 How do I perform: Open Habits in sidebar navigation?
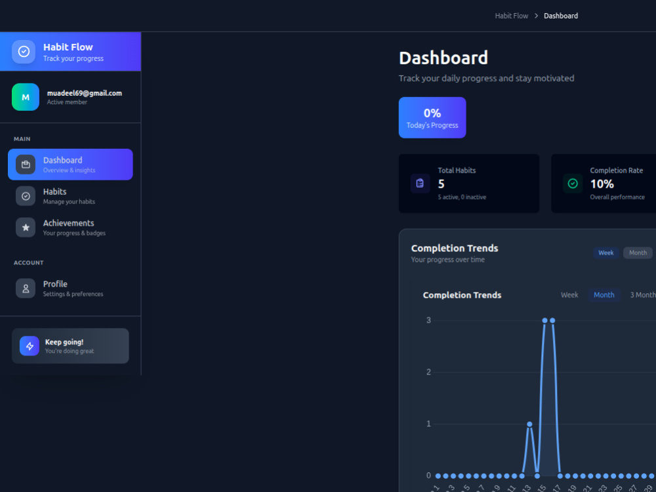pyautogui.click(x=70, y=195)
